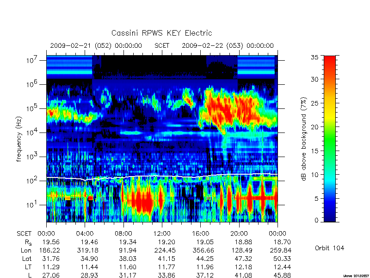Click the 10^4 frequency tick label
Viewport: 370px width, 278px height.
click(x=32, y=132)
